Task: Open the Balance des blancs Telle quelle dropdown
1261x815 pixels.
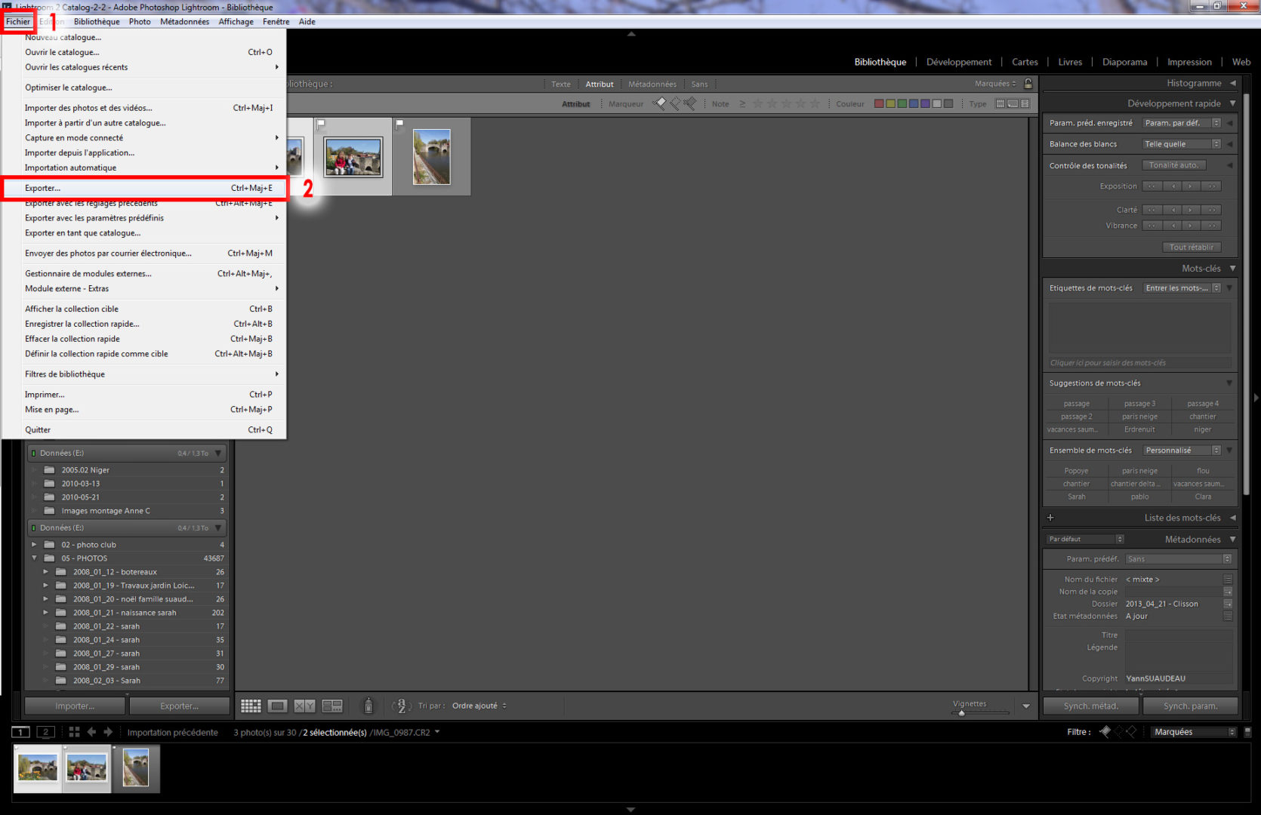Action: click(x=1182, y=144)
